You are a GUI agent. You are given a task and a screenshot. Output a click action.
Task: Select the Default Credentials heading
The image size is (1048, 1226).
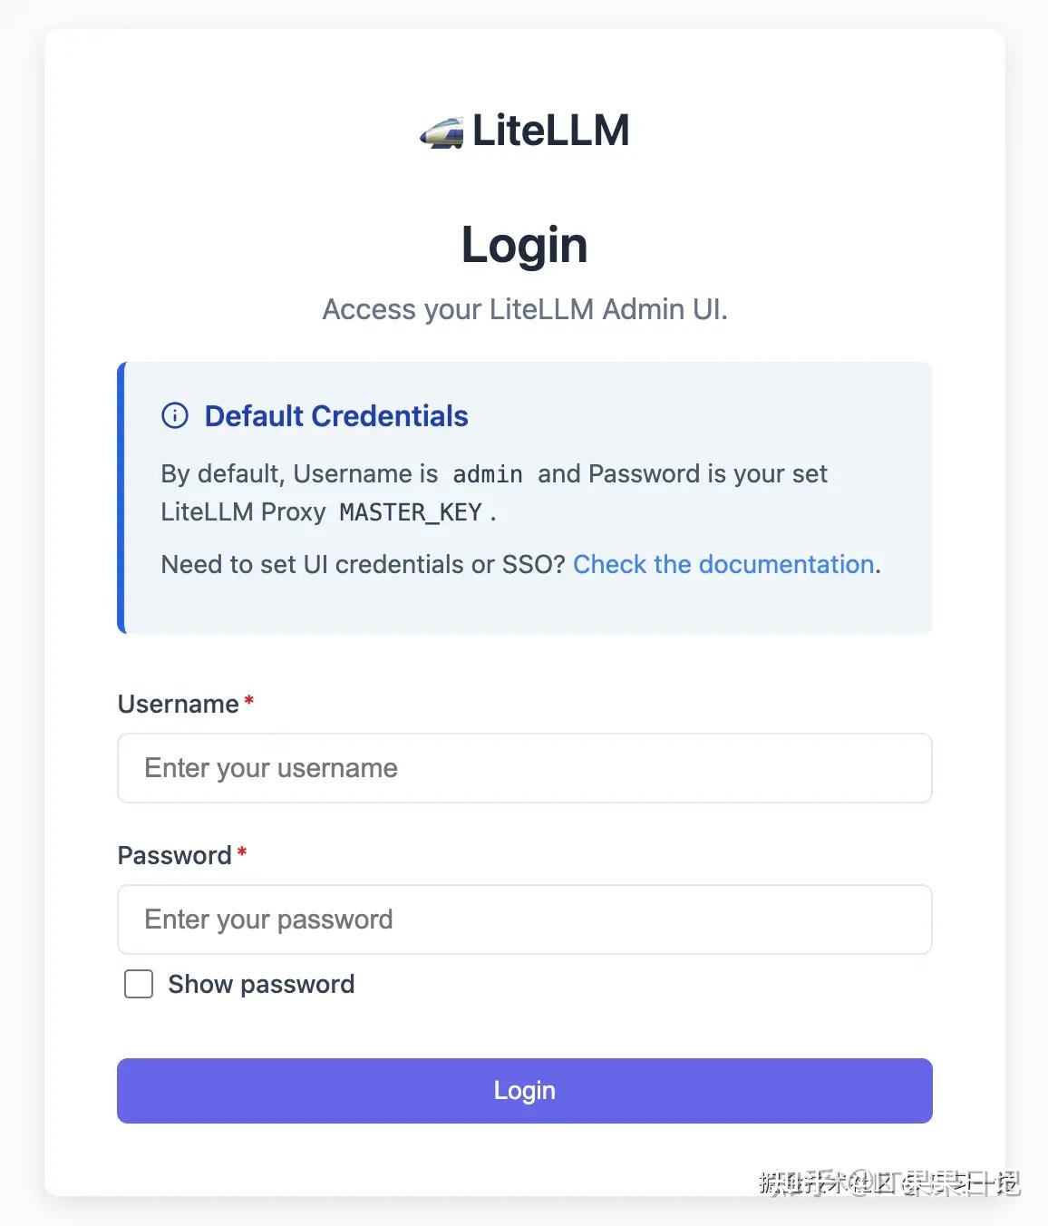(336, 415)
